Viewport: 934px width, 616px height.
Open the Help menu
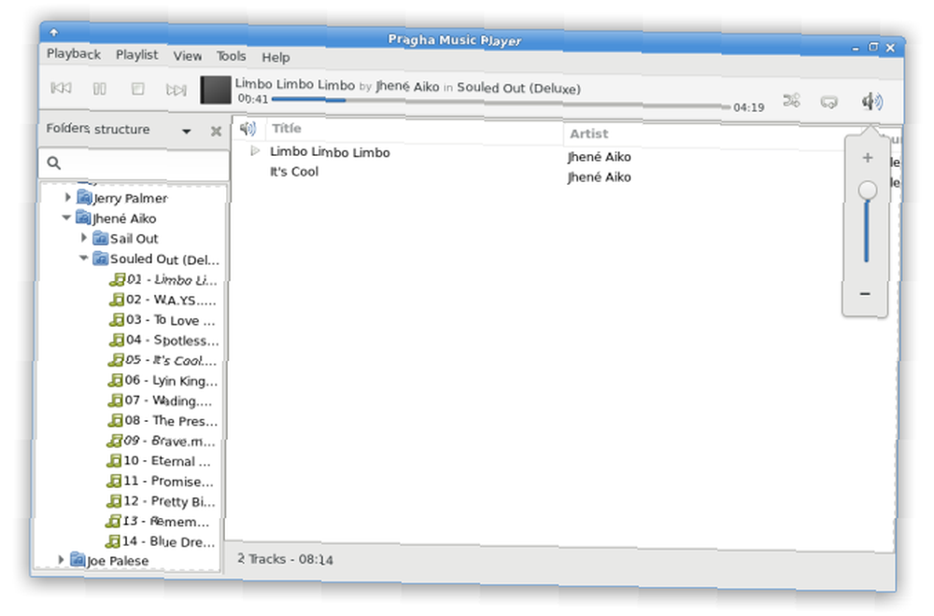[276, 57]
